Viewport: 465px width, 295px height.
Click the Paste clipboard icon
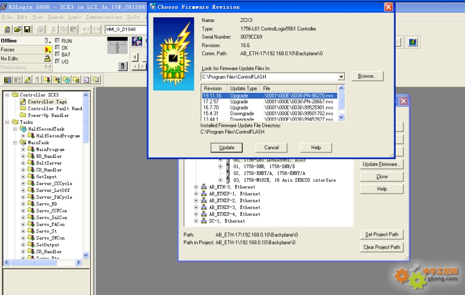tap(73, 29)
